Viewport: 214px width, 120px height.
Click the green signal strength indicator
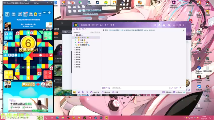click(x=184, y=92)
